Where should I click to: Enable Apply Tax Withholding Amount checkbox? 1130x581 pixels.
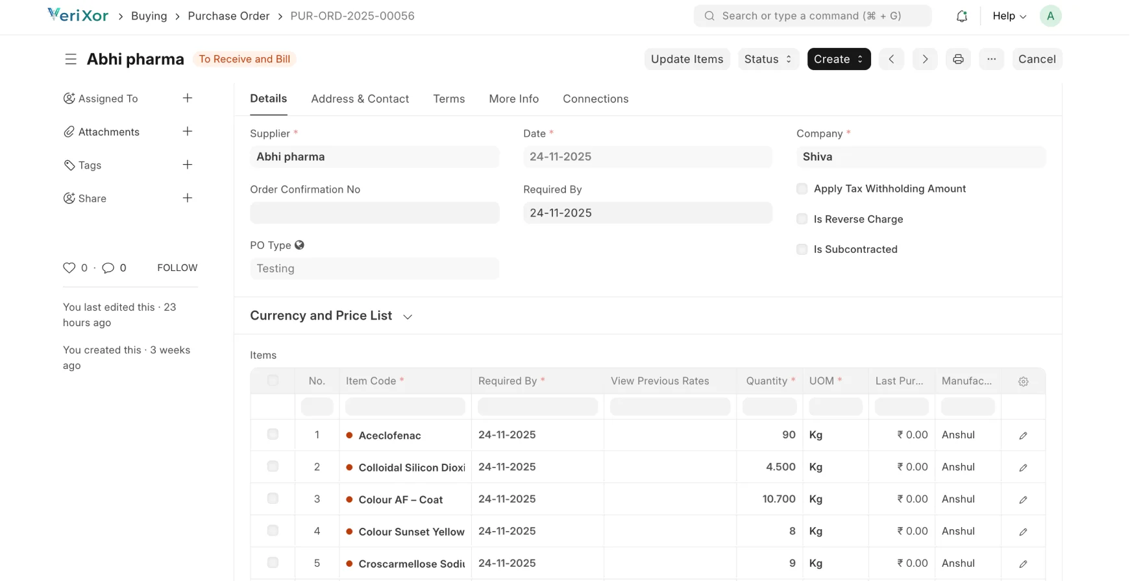[x=802, y=189]
